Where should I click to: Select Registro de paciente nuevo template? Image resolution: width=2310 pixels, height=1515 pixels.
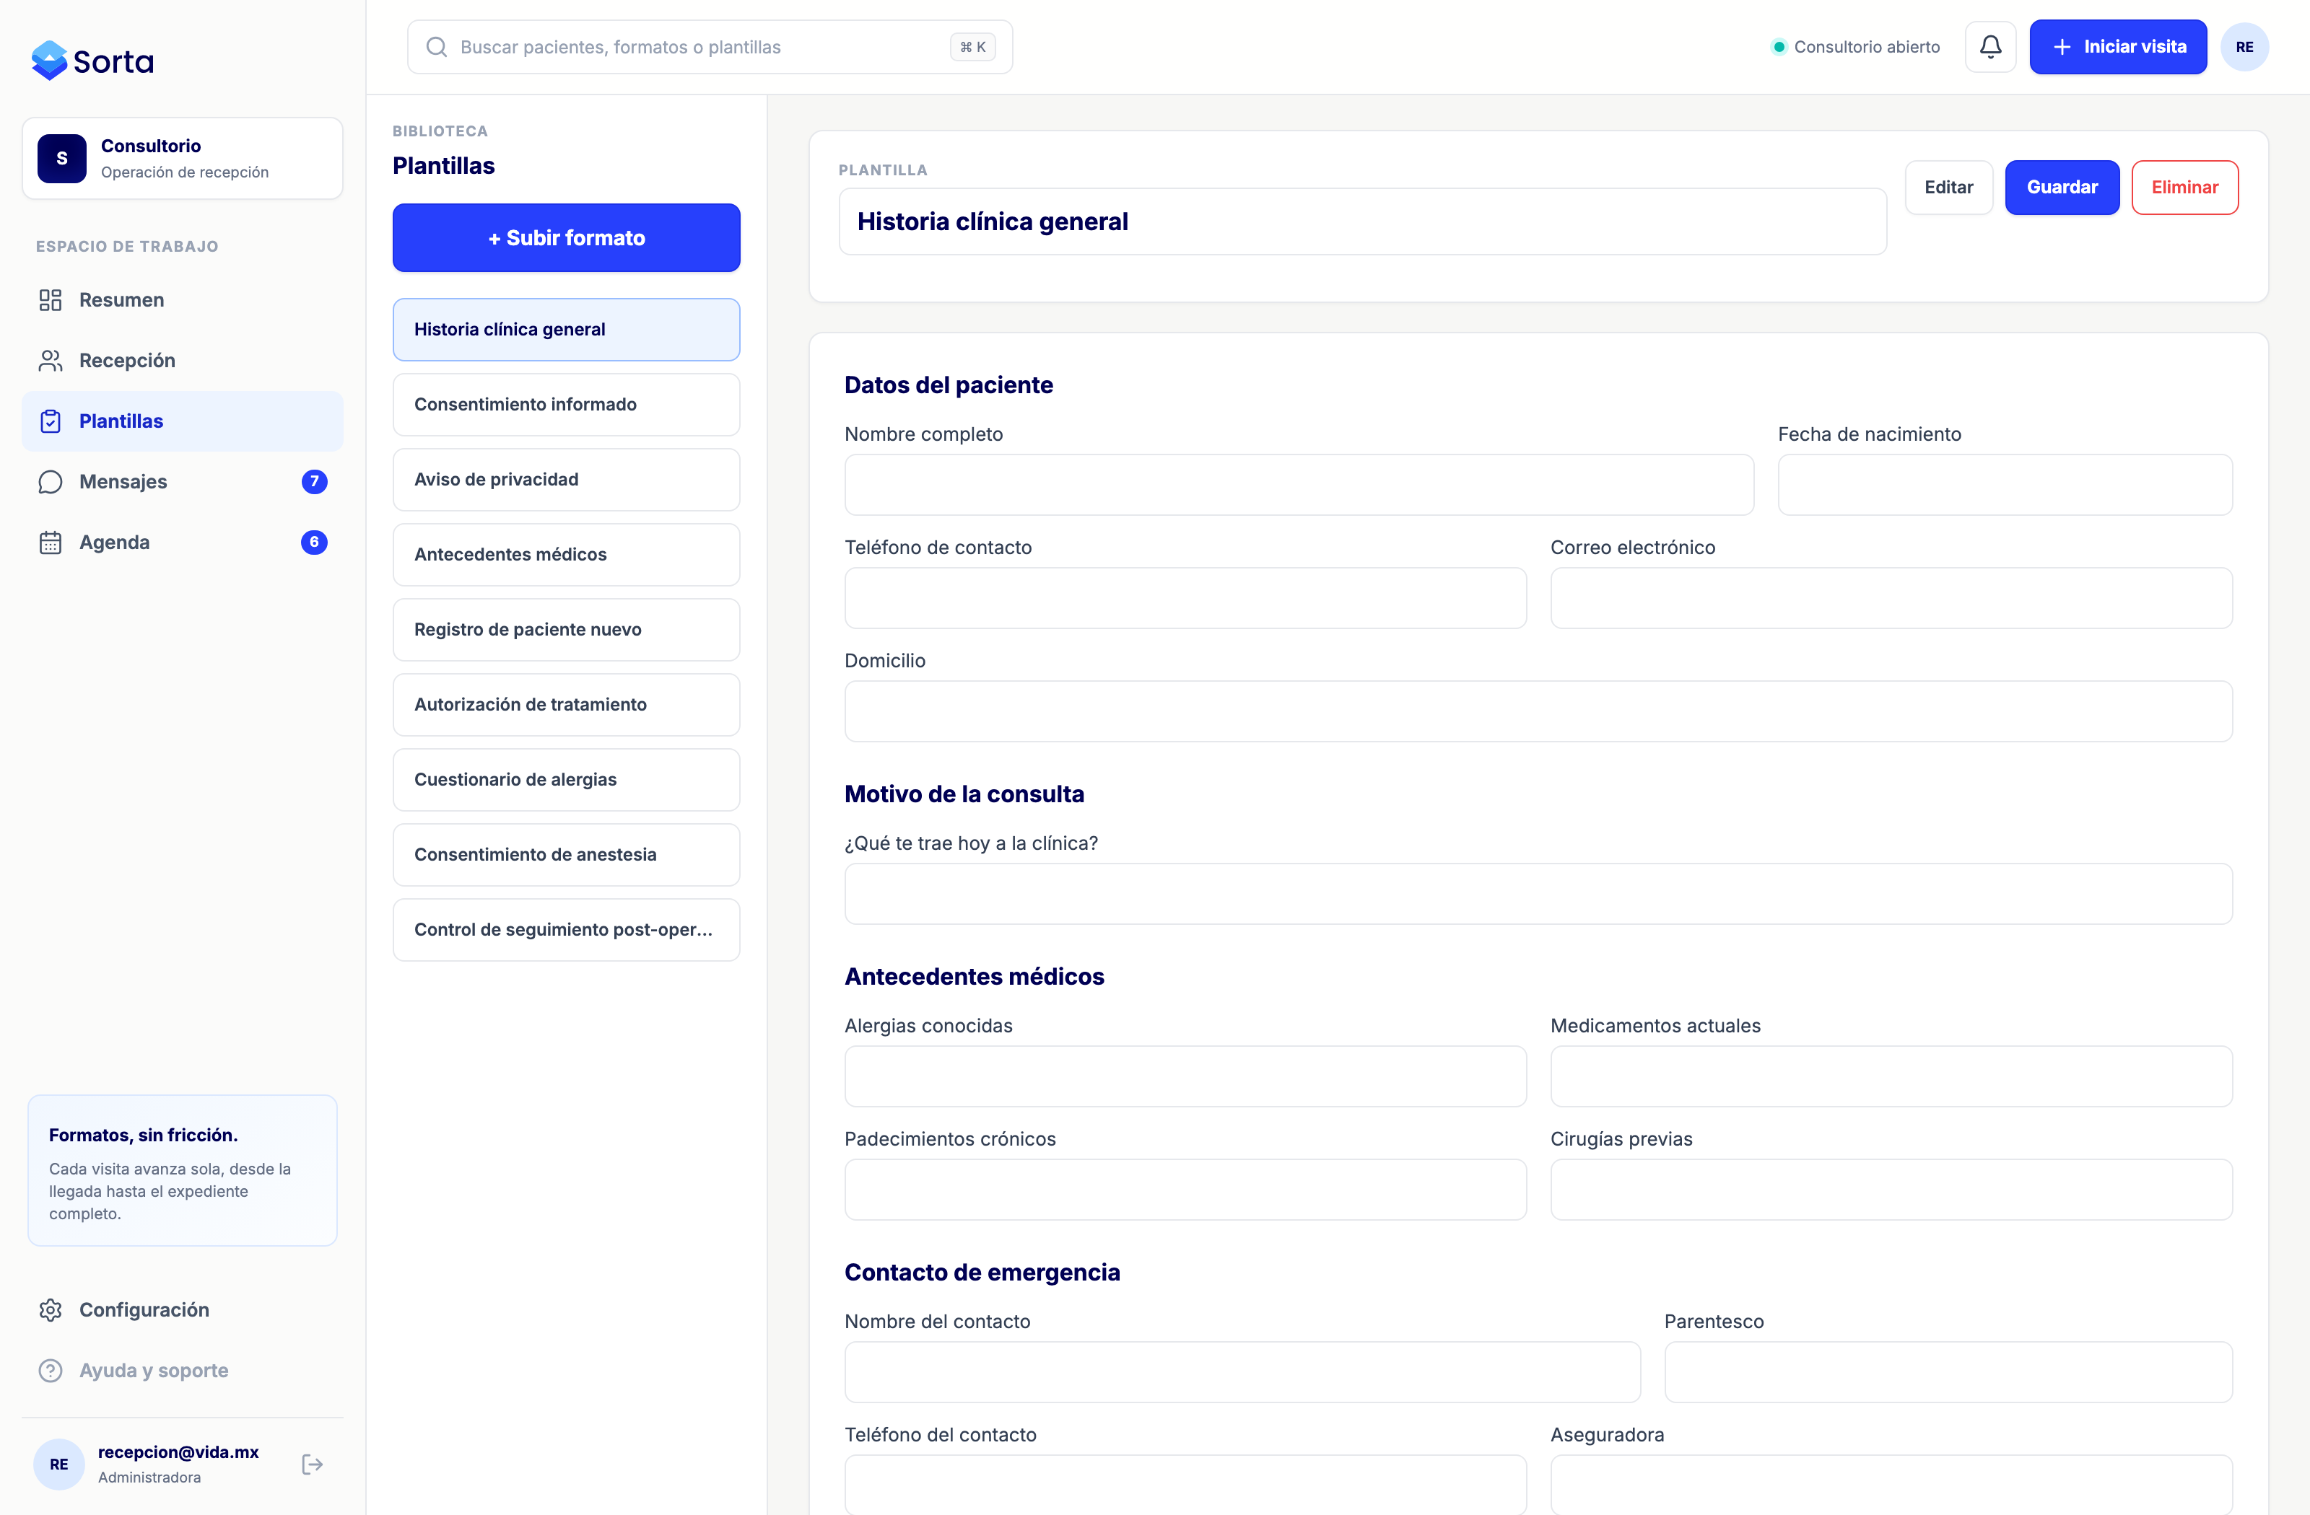tap(566, 630)
